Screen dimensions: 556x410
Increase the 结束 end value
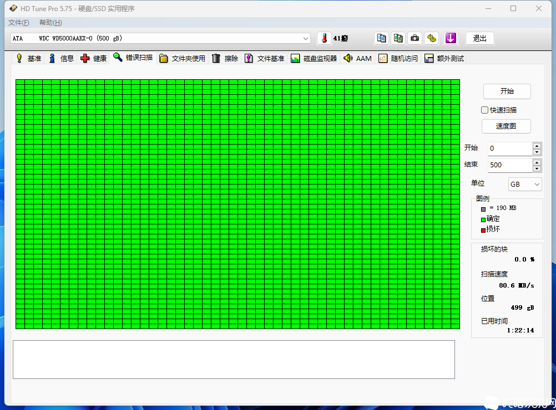coord(537,162)
